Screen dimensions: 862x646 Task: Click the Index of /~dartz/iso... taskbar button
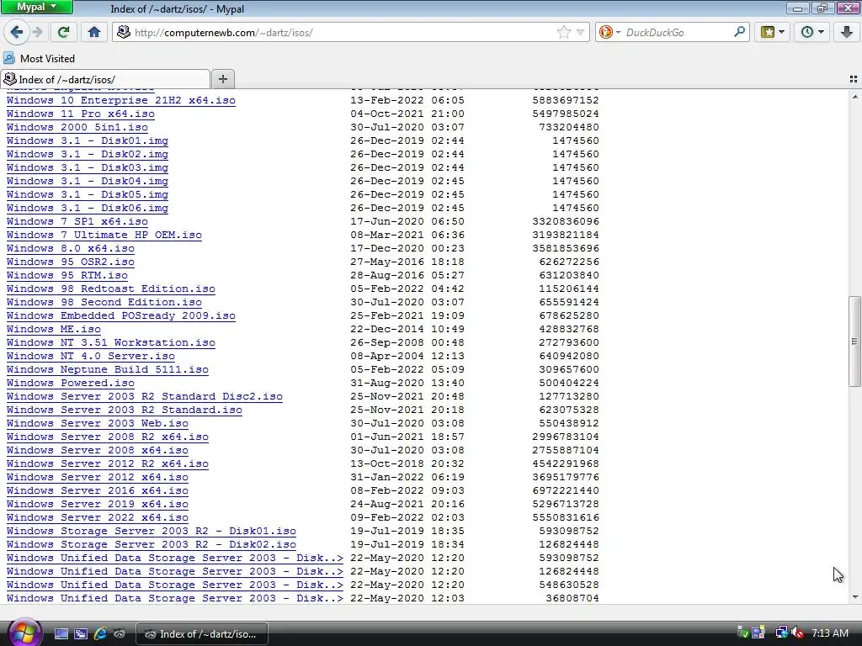pyautogui.click(x=202, y=633)
